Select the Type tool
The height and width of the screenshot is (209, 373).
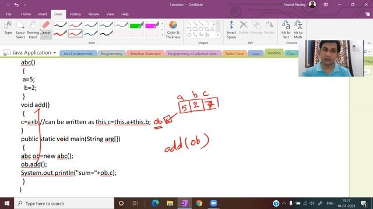tap(8, 28)
